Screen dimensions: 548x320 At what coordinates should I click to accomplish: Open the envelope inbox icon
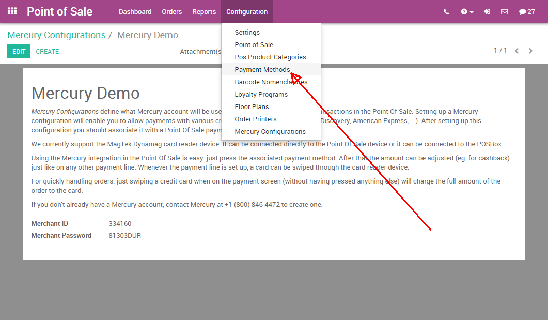pyautogui.click(x=504, y=12)
